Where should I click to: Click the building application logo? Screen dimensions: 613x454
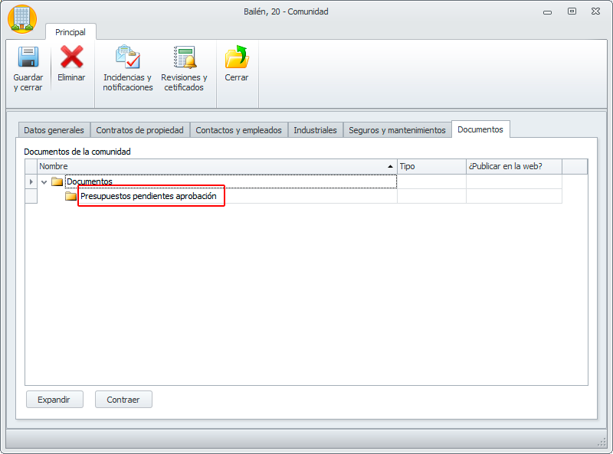point(22,19)
